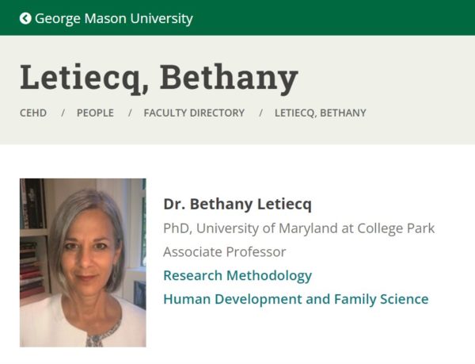
Task: Click the word 'University' in the green header
Action: (x=161, y=19)
